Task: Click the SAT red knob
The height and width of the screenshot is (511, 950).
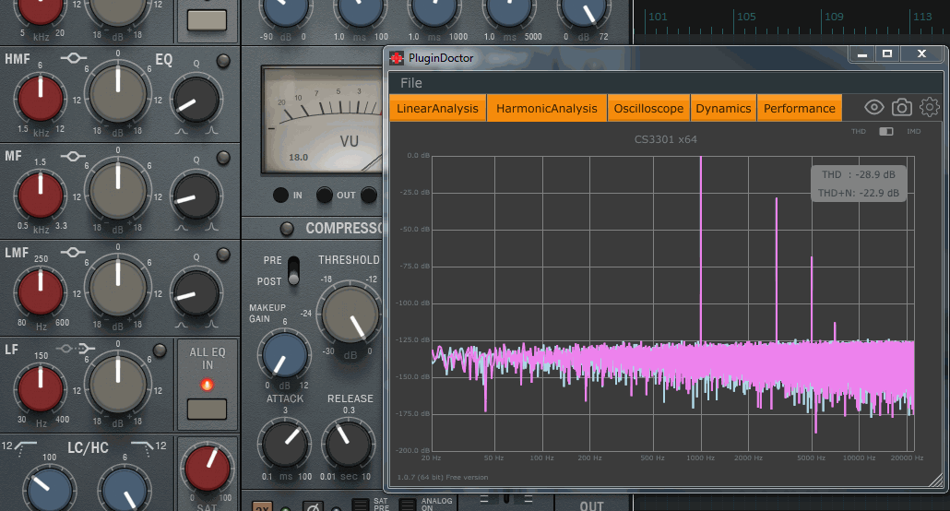Action: click(x=208, y=468)
